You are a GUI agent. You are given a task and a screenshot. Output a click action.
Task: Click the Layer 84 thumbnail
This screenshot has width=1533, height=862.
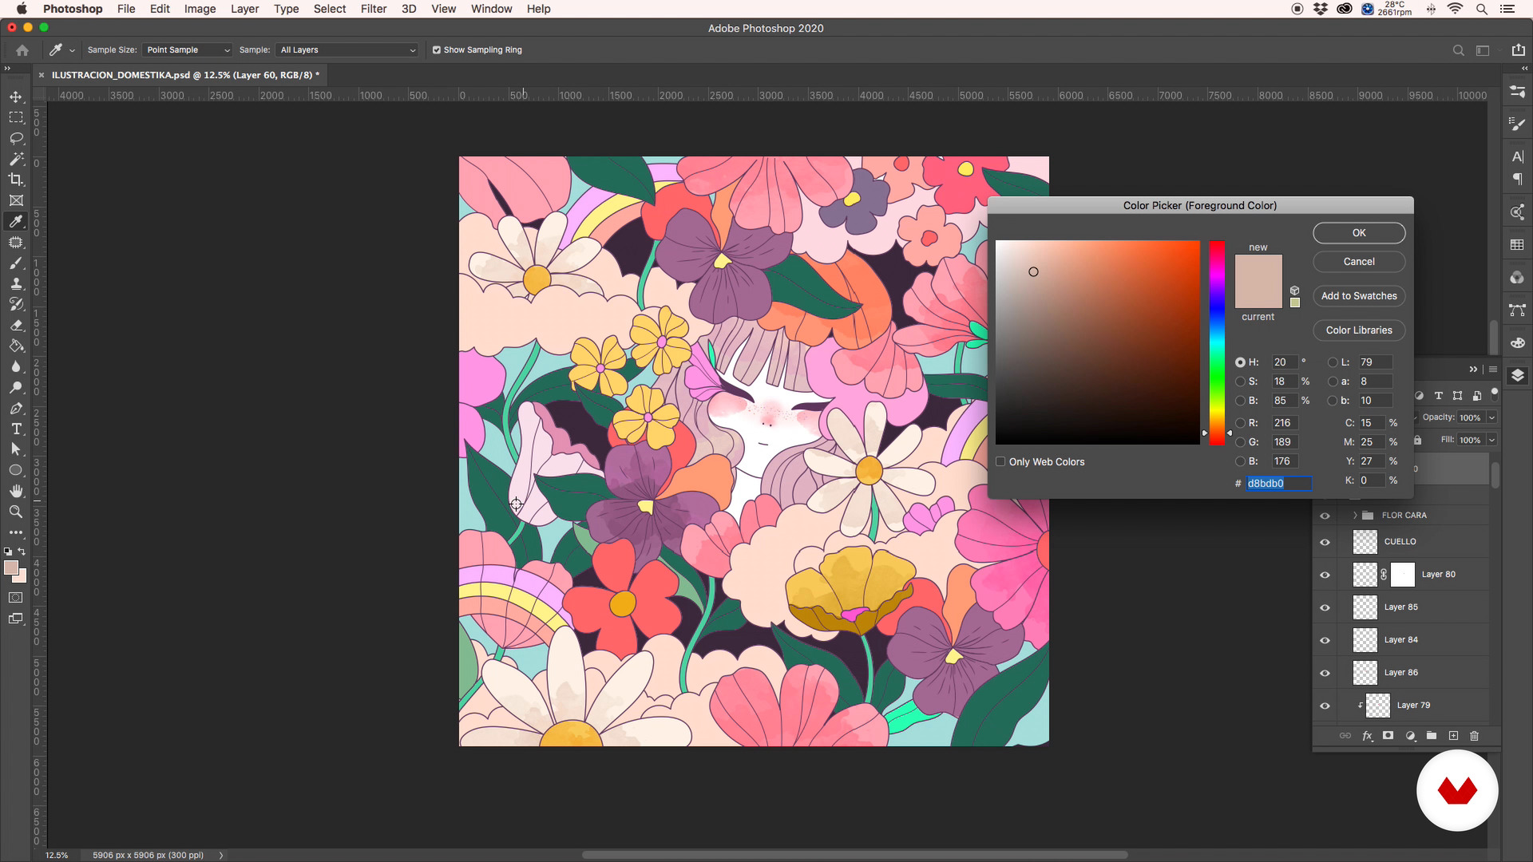point(1365,640)
